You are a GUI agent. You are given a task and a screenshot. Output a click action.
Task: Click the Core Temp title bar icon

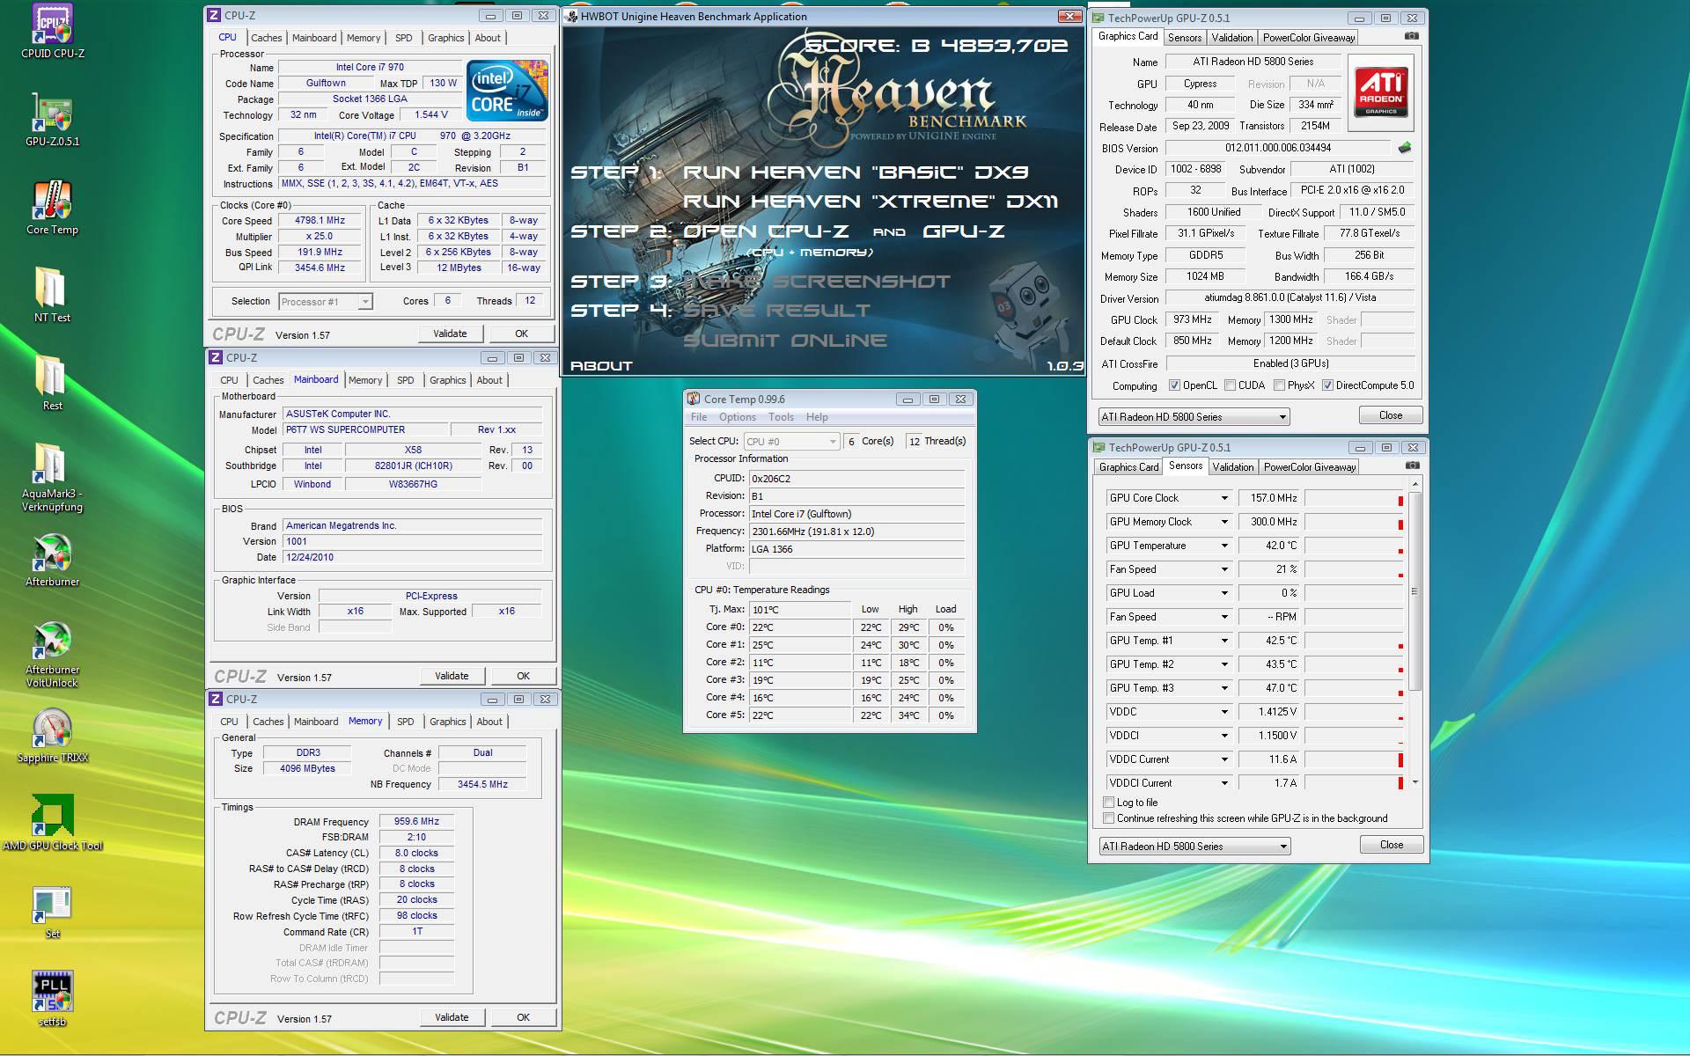694,399
